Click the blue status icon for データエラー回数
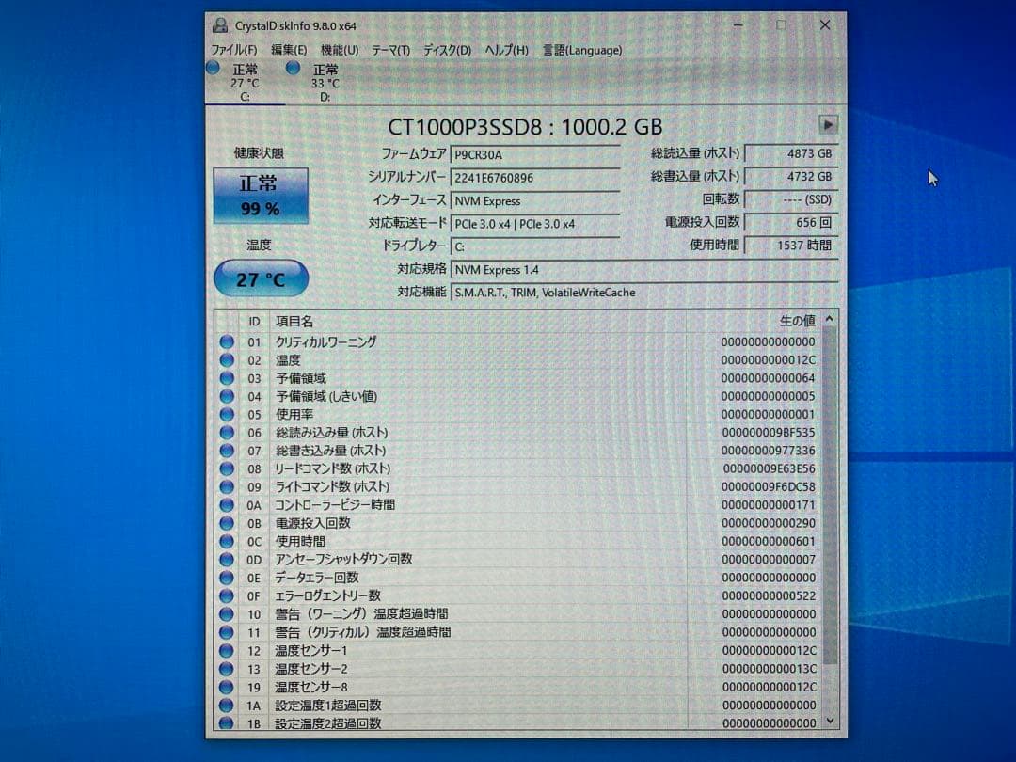This screenshot has width=1016, height=762. pyautogui.click(x=227, y=578)
